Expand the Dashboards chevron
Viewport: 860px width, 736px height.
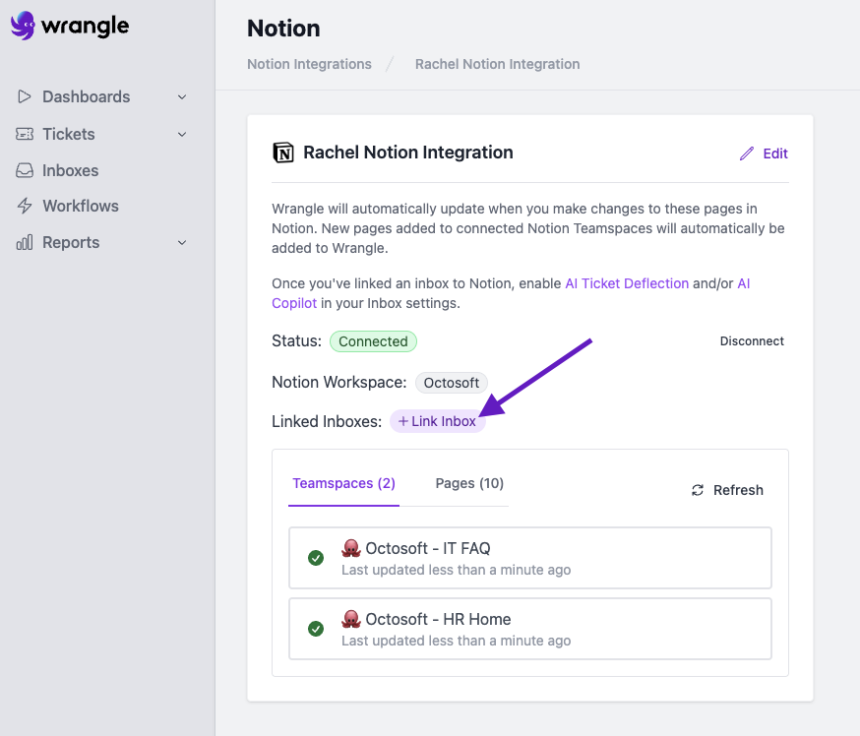point(182,97)
